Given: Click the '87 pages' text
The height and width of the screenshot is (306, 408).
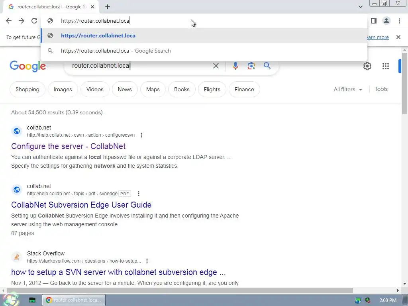Looking at the screenshot, I should pyautogui.click(x=23, y=233).
